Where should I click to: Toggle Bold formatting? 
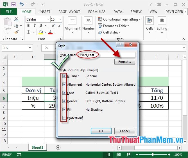pyautogui.click(x=28, y=26)
